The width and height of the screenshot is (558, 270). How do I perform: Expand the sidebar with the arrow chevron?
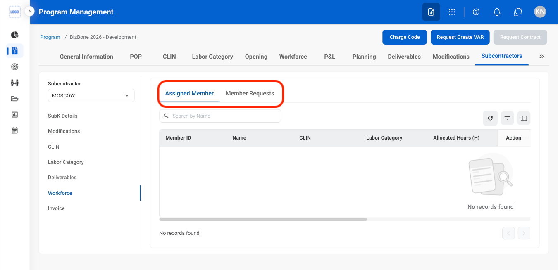pos(29,11)
